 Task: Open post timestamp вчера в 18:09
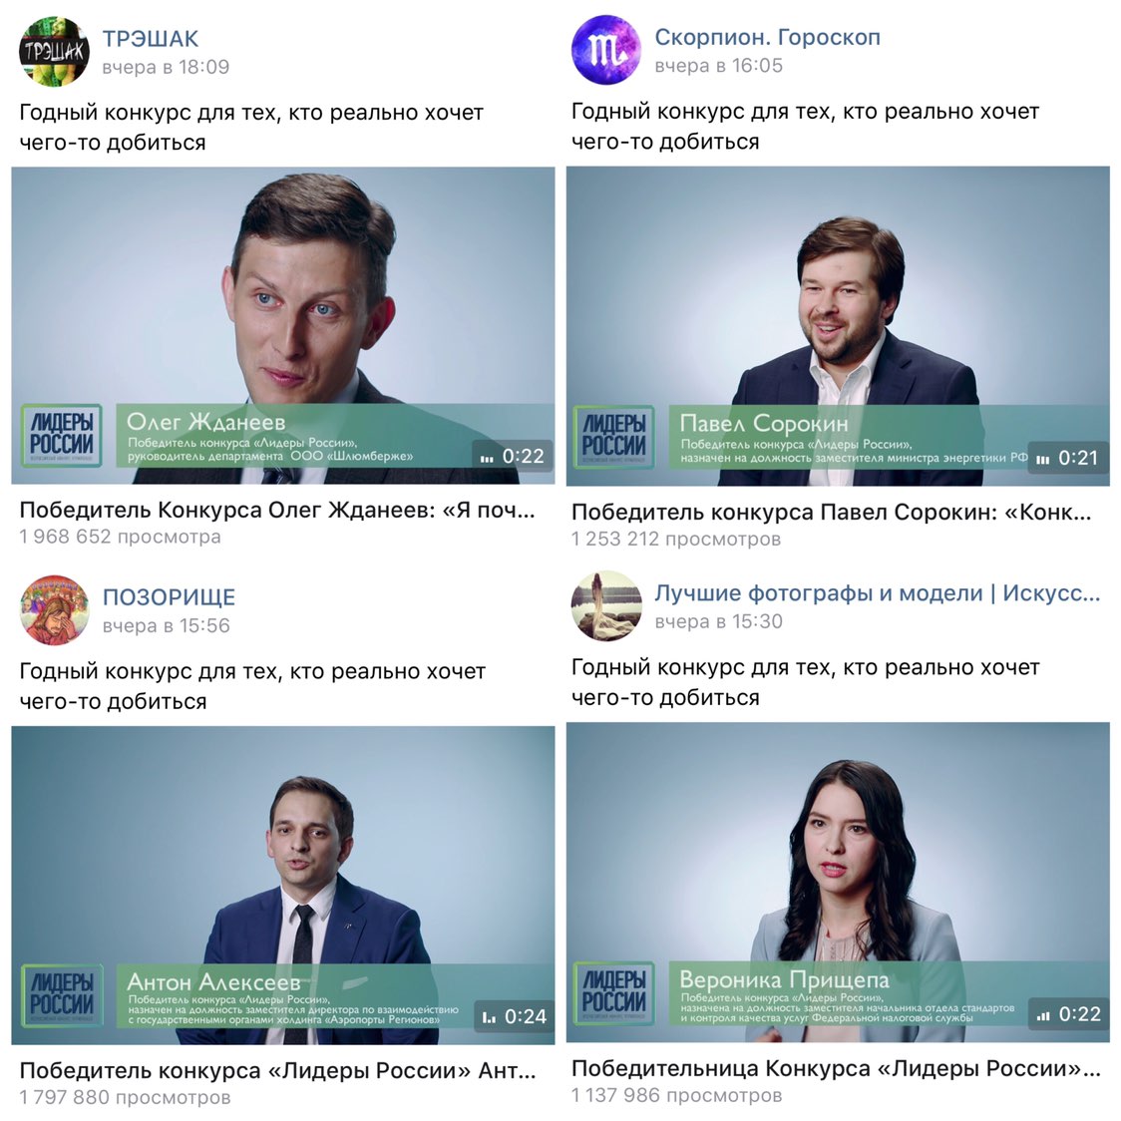pyautogui.click(x=166, y=67)
